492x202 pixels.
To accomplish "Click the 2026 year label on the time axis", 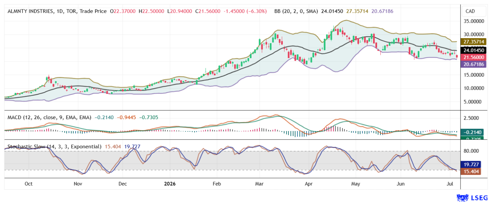I will pos(170,184).
